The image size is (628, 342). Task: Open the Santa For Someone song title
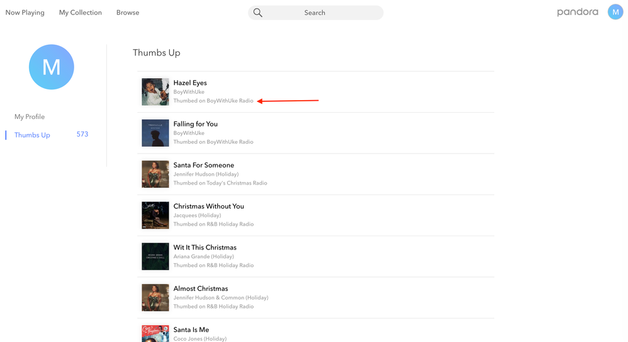203,165
